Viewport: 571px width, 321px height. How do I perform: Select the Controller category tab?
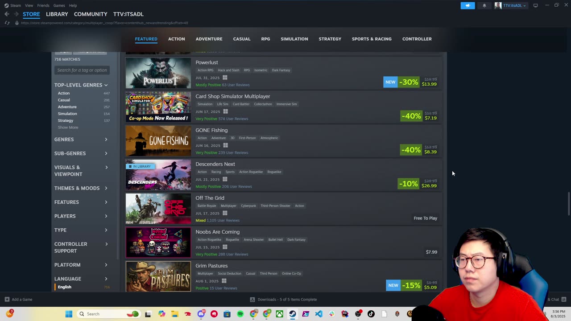[x=417, y=39]
